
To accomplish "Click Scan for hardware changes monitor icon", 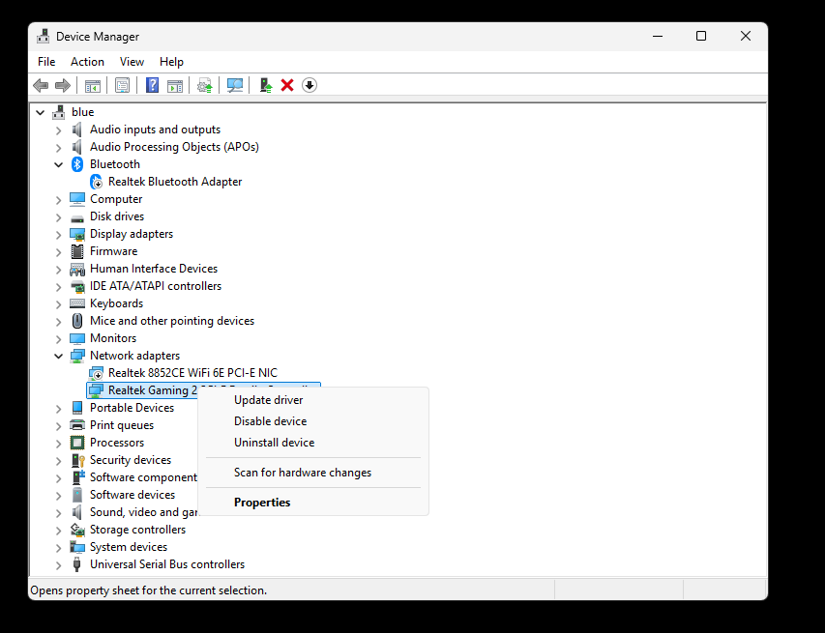I will [x=235, y=85].
